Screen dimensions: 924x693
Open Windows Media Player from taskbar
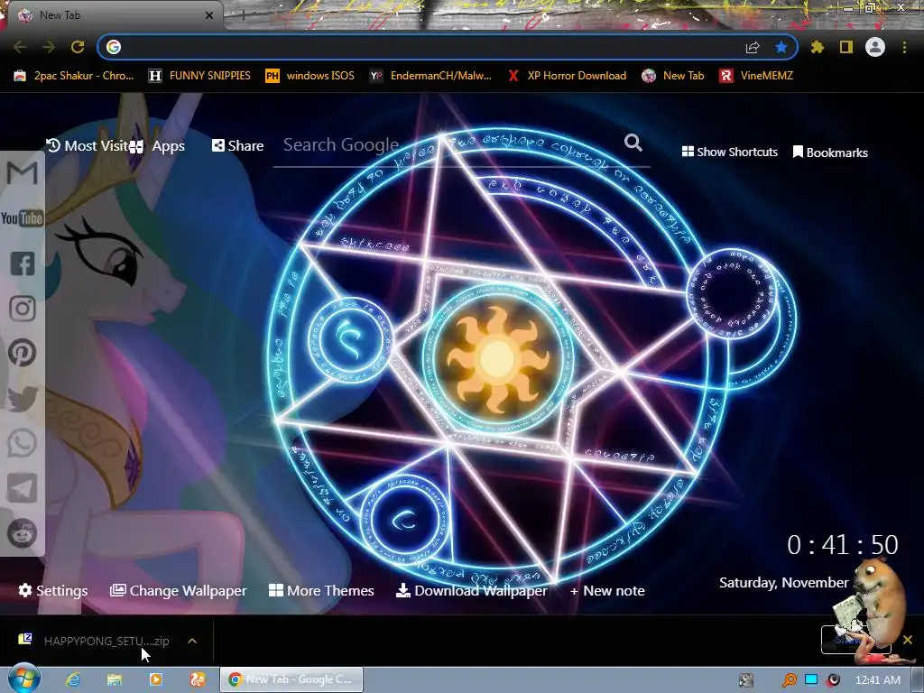pyautogui.click(x=156, y=679)
